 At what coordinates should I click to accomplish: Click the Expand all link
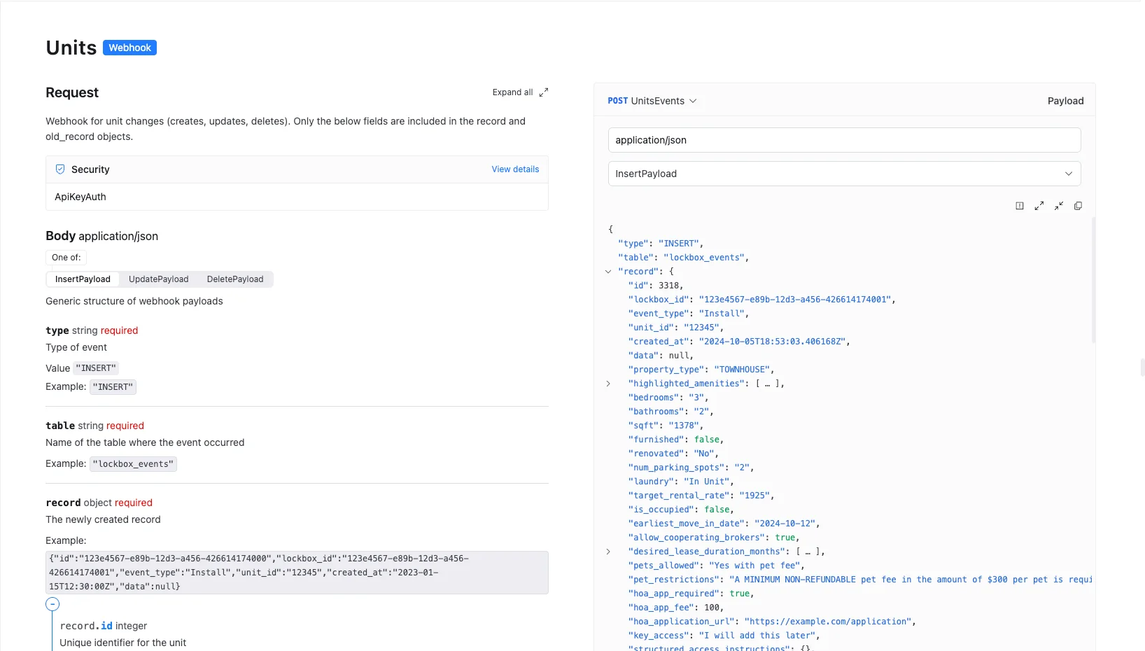[512, 92]
